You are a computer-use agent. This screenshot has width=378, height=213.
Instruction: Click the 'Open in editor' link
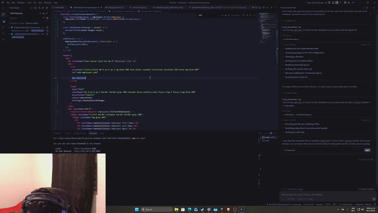[32, 23]
